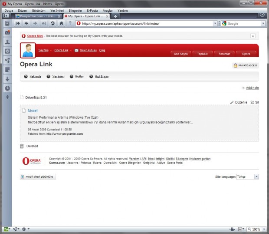Close the Programlar.com tab
This screenshot has width=269, height=234.
[59, 16]
